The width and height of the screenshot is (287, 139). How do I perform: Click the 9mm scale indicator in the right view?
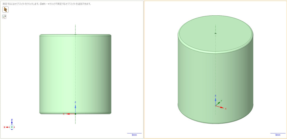[278, 135]
